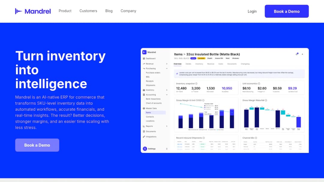
Task: Open the Product menu in the header
Action: (65, 11)
